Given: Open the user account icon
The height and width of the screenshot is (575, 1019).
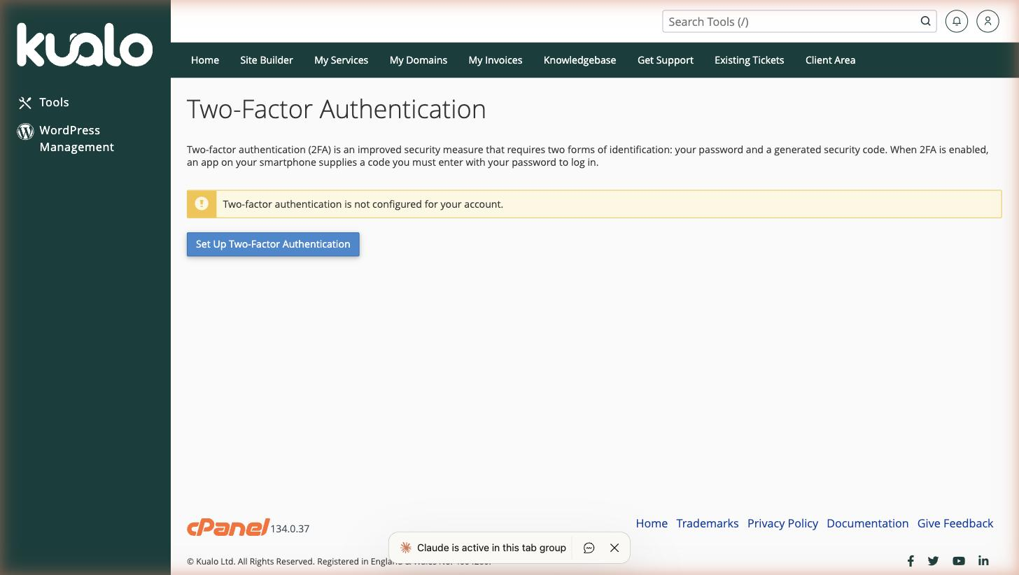Looking at the screenshot, I should [988, 21].
